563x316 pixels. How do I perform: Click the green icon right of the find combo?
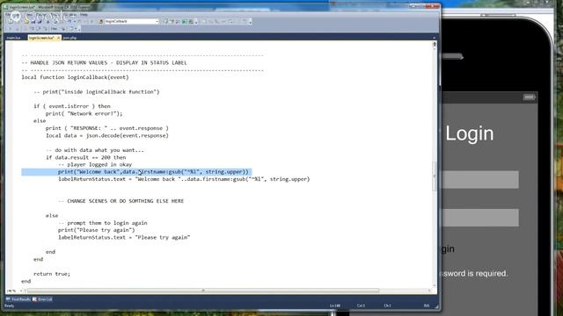pos(184,21)
